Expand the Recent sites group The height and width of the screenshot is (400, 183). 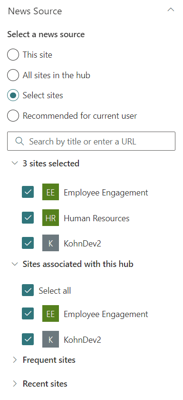click(15, 384)
